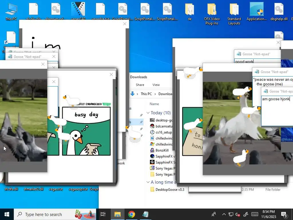Open the notification center icon
This screenshot has width=293, height=220.
pyautogui.click(x=284, y=214)
